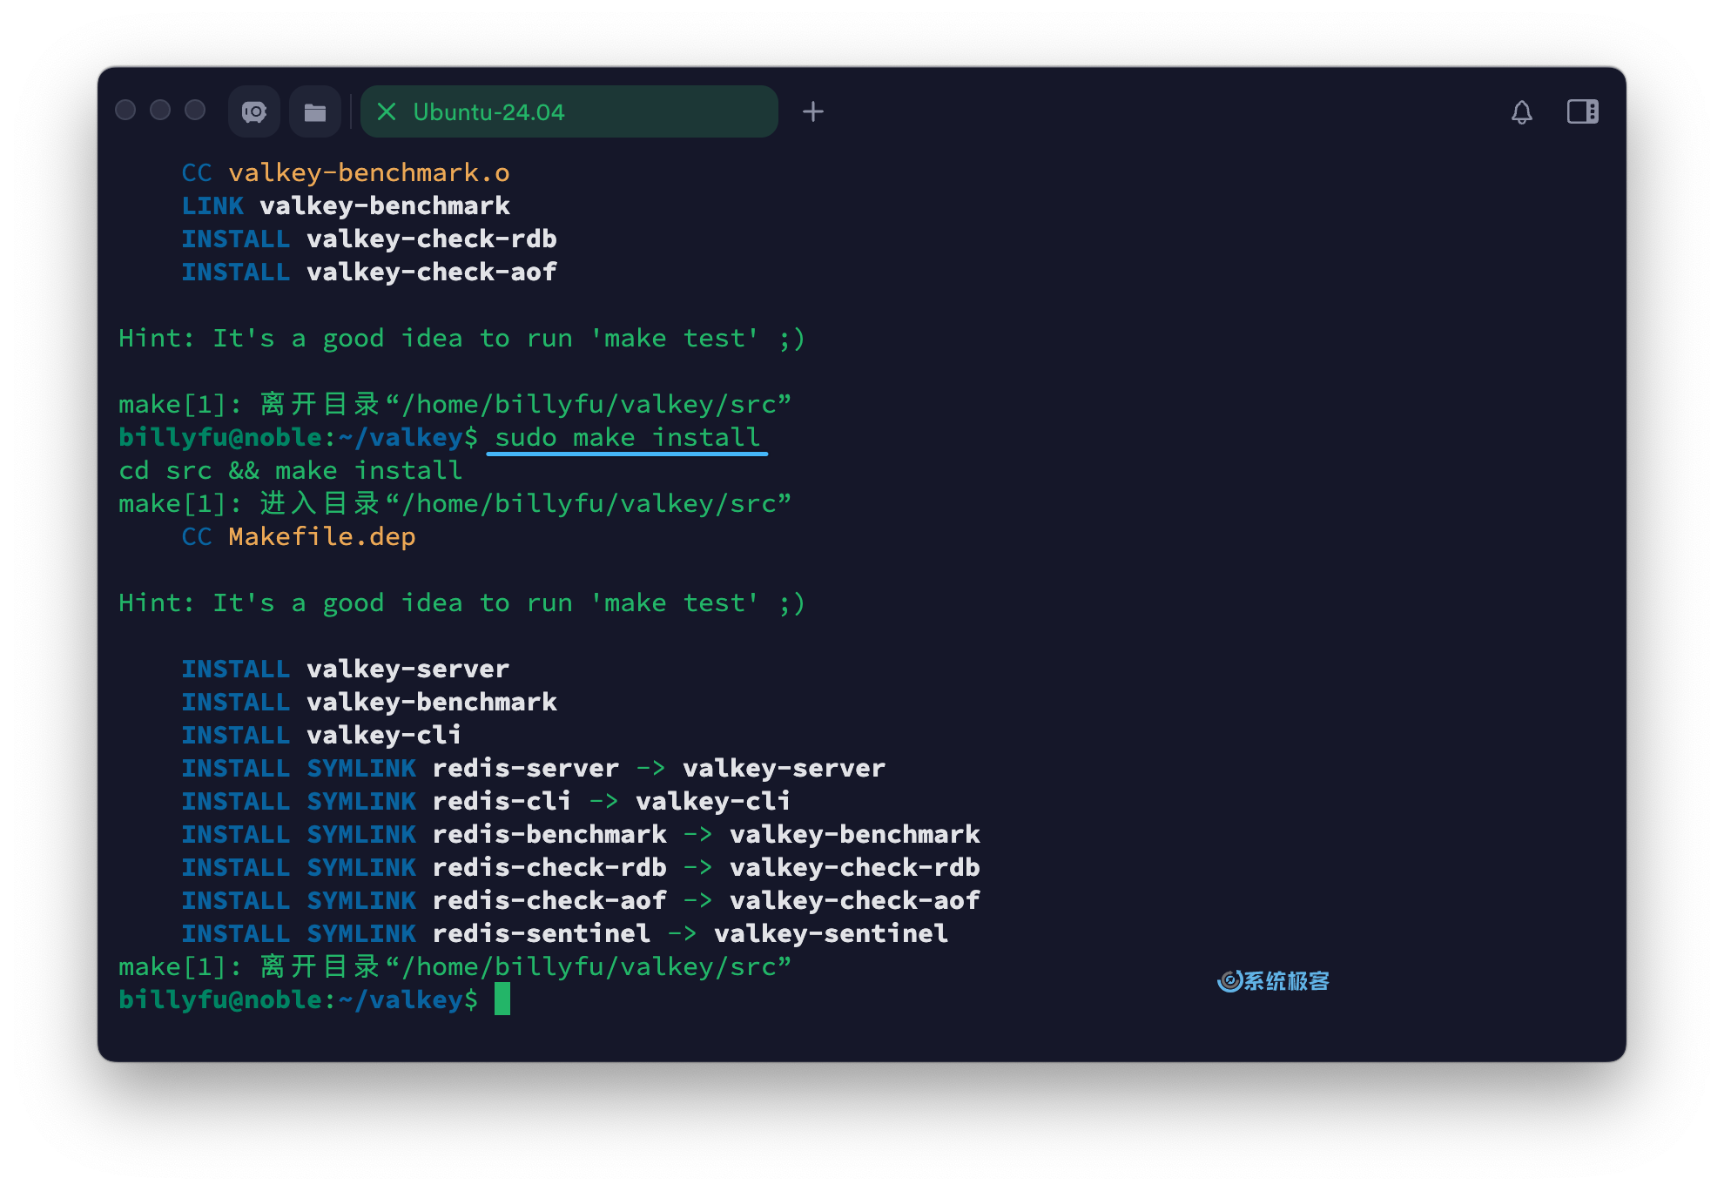Open the notifications bell
The height and width of the screenshot is (1191, 1724).
coord(1521,111)
